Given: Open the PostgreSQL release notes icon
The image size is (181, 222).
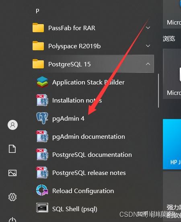Looking at the screenshot, I should [x=42, y=173].
